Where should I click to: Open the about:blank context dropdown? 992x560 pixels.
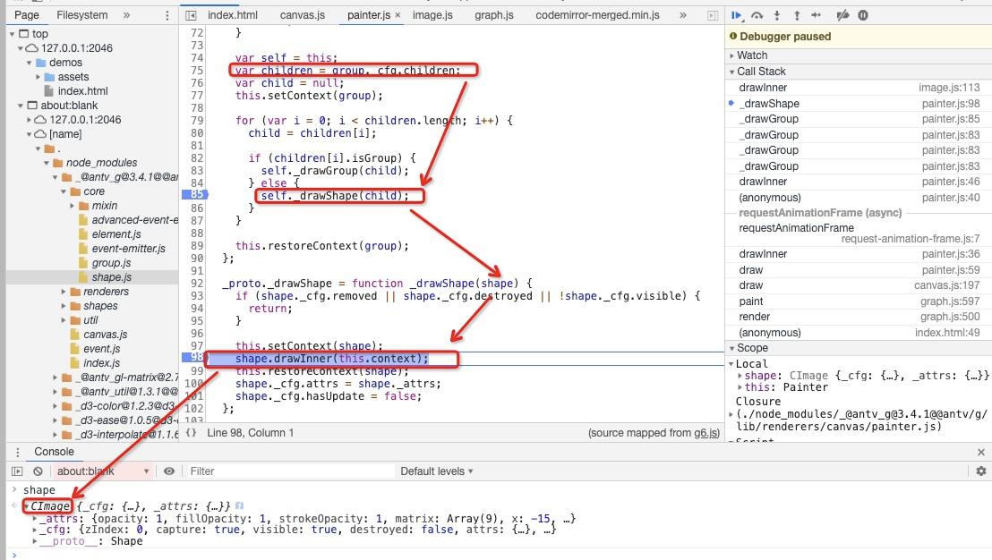pyautogui.click(x=102, y=471)
